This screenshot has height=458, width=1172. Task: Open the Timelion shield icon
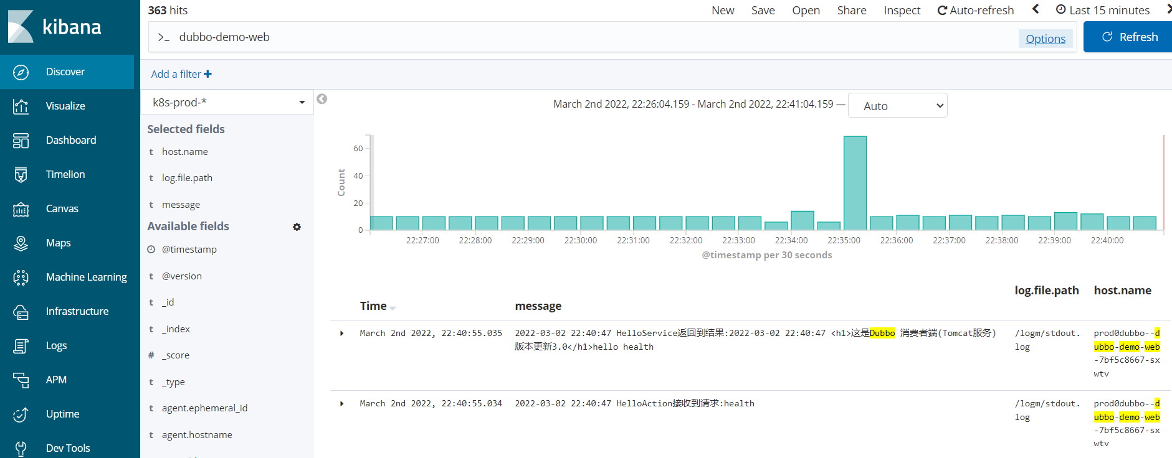click(x=21, y=175)
